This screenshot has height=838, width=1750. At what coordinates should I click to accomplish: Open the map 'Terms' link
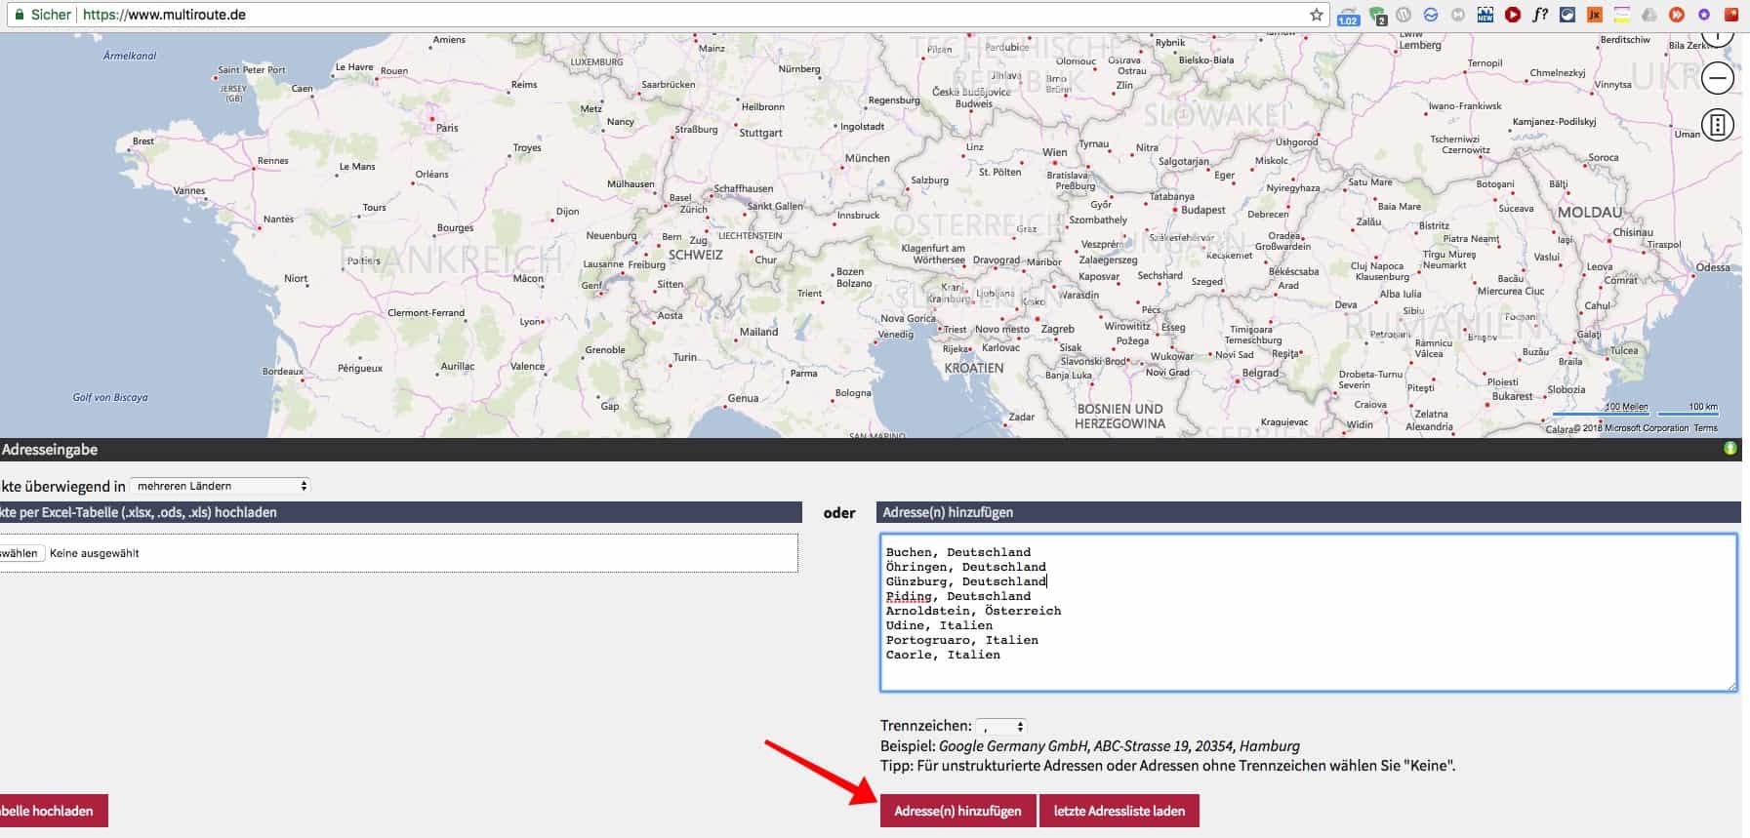pos(1705,428)
